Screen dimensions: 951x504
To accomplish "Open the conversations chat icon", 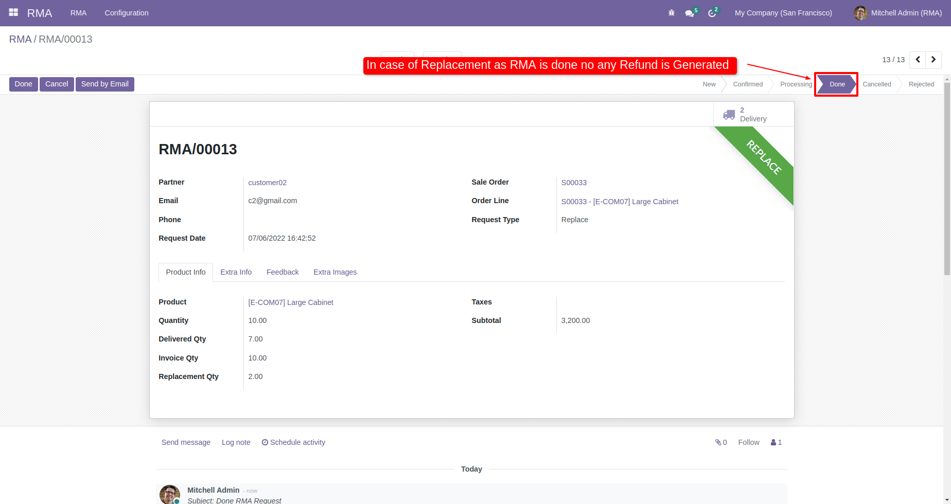I will pos(690,13).
